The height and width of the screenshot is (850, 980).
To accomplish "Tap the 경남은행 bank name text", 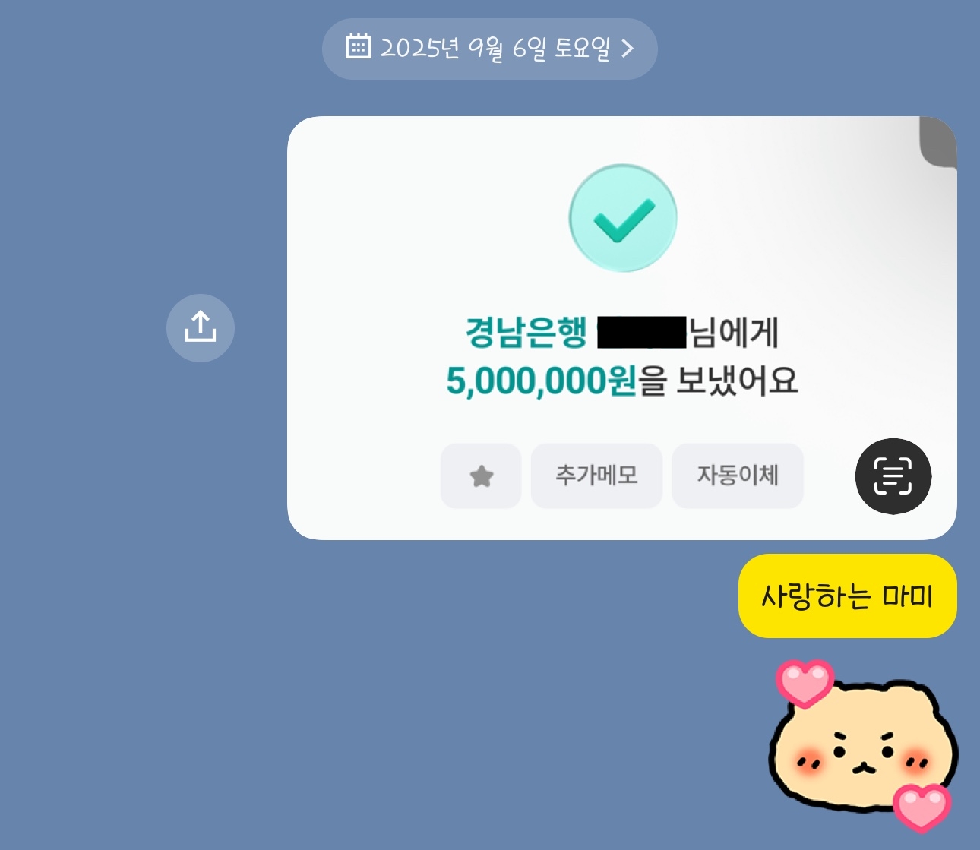I will pos(526,332).
